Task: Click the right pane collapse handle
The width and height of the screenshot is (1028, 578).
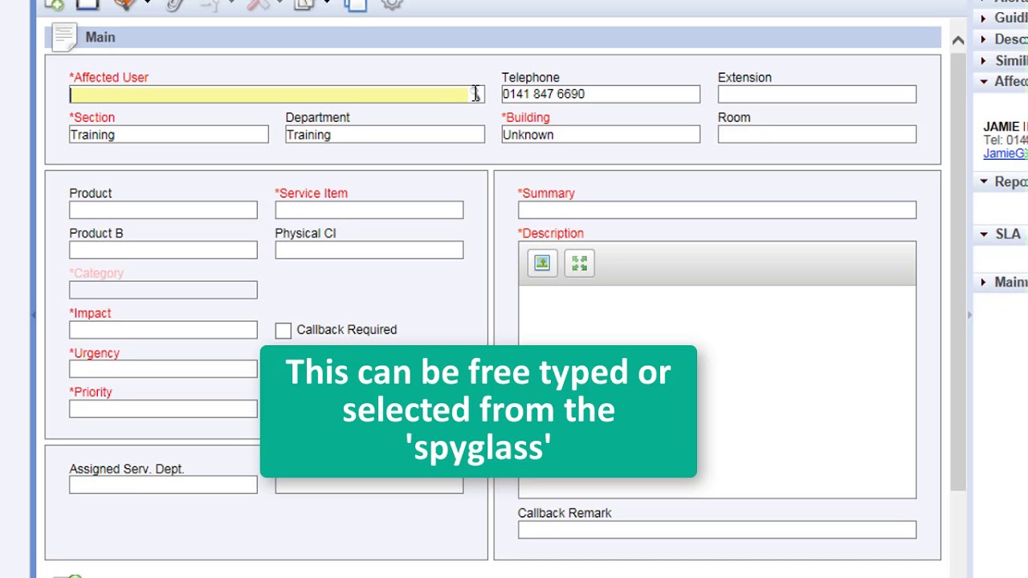Action: (969, 315)
